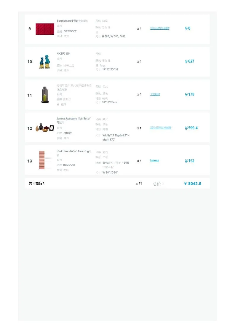
Task: Click the nuLOOM brand text
Action: [x=69, y=165]
